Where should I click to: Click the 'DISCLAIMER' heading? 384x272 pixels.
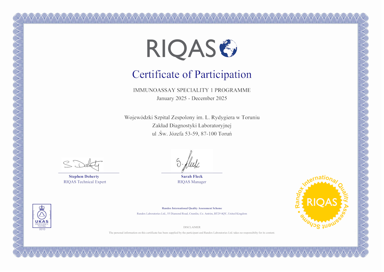192,227
